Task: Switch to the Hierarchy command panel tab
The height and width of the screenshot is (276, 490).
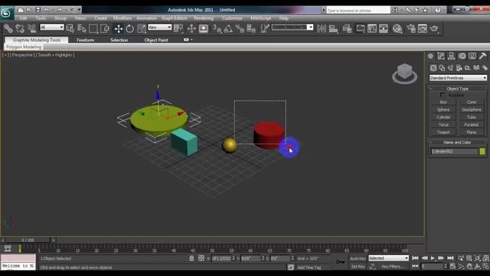Action: pyautogui.click(x=451, y=56)
